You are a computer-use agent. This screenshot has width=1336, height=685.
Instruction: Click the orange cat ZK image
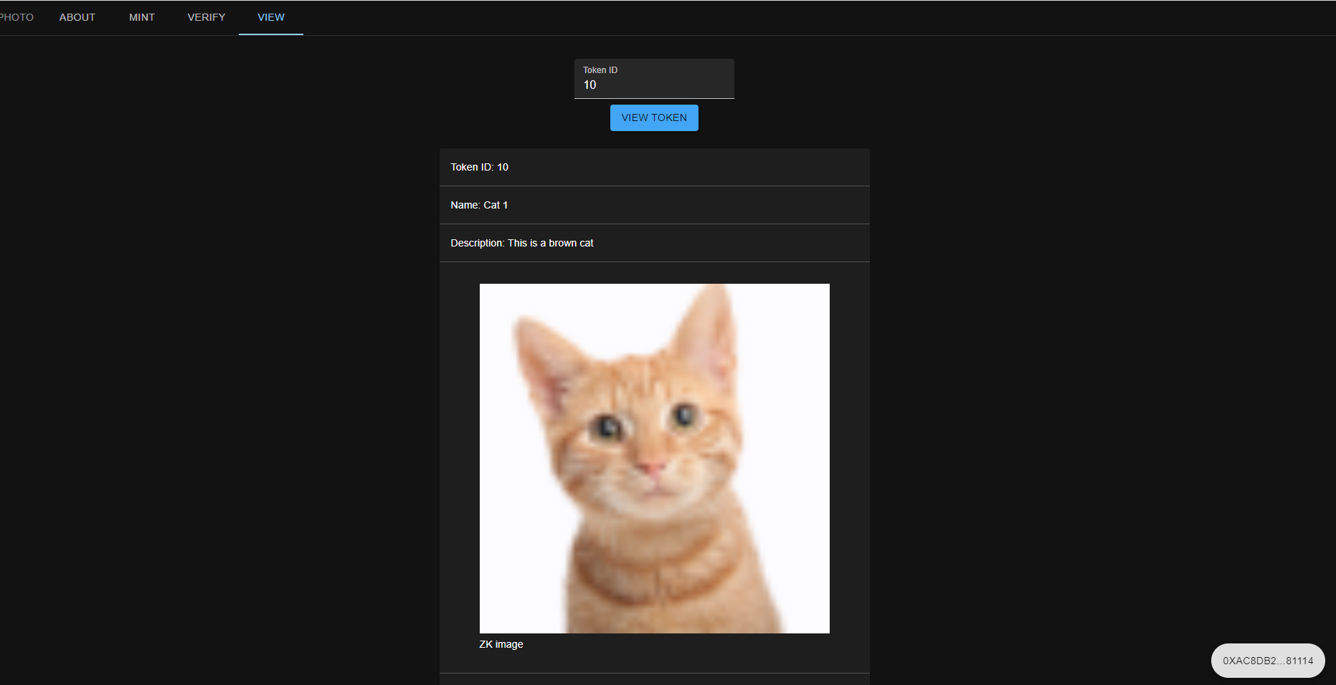point(655,459)
